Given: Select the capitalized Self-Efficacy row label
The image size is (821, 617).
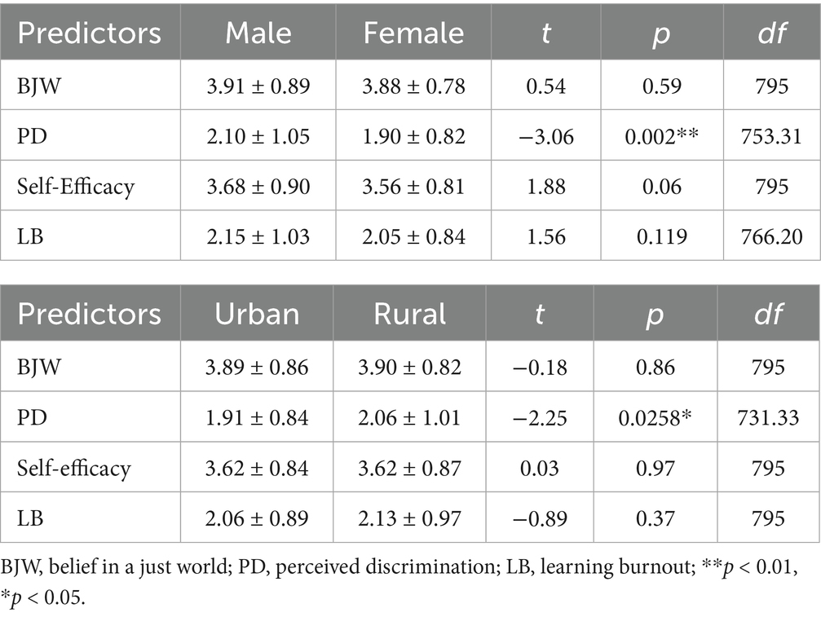Looking at the screenshot, I should [75, 187].
